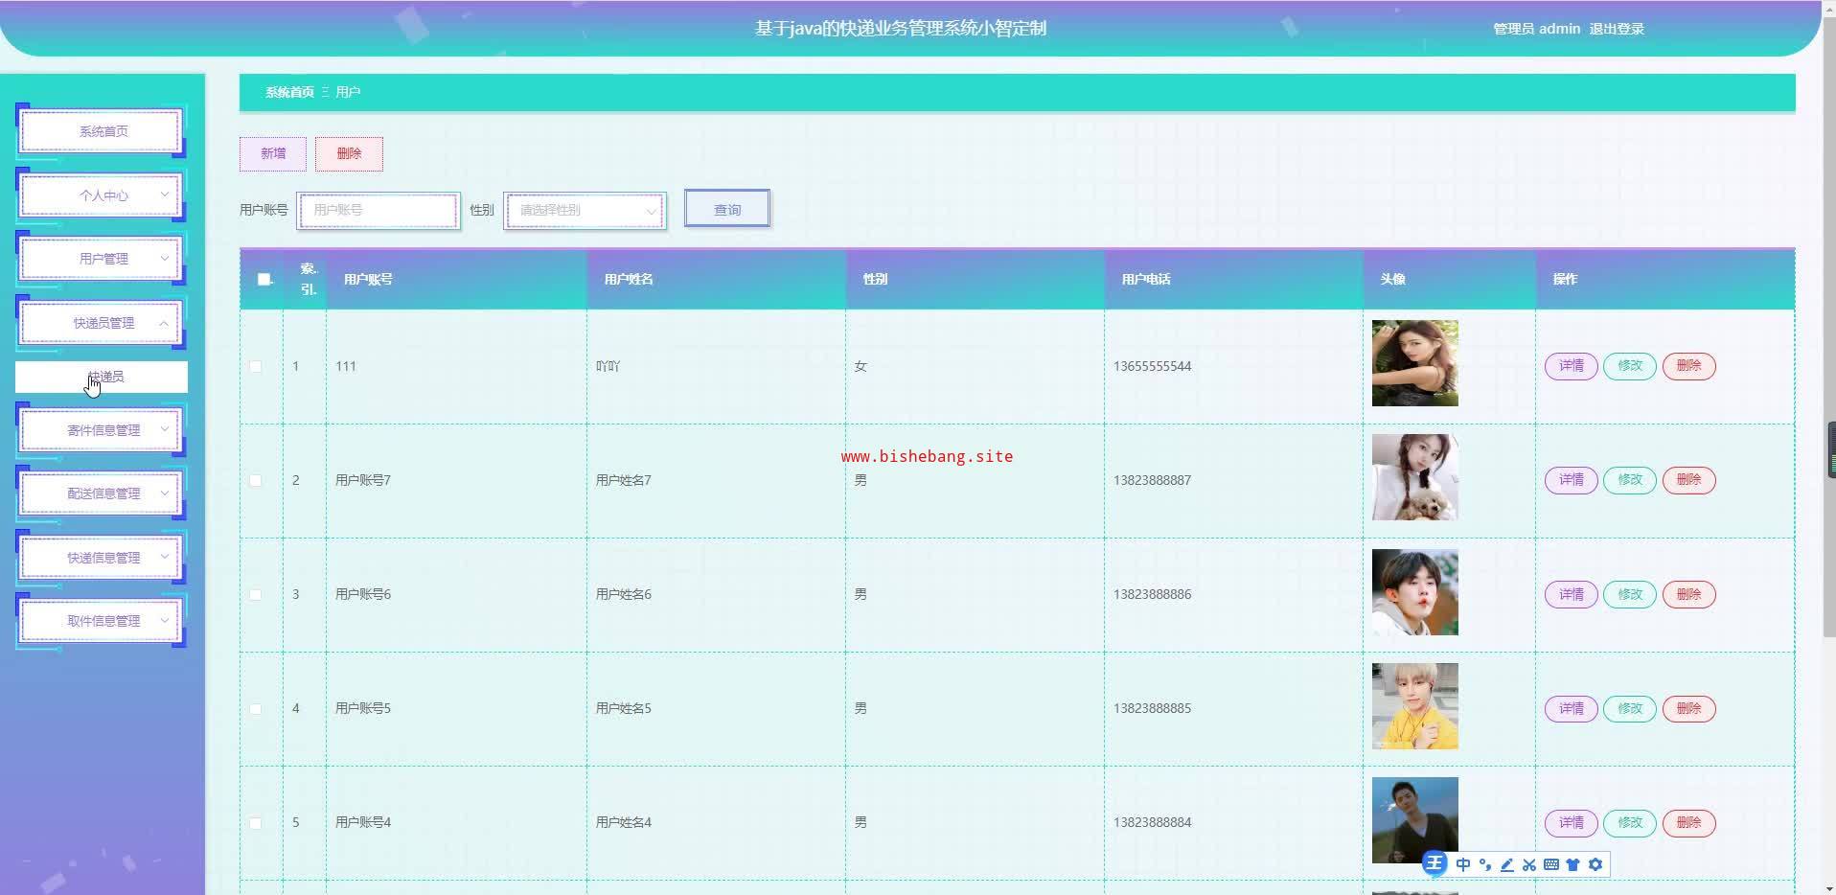
Task: Switch punctuation mode in the input method bar
Action: point(1485,864)
